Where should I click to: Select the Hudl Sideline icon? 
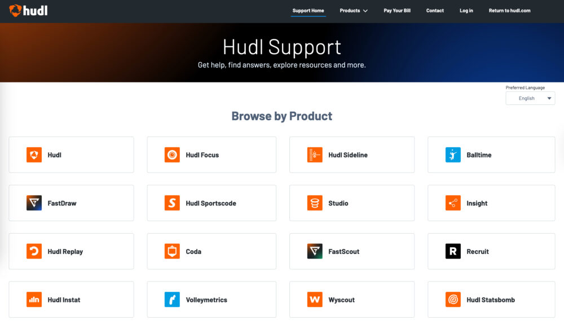pyautogui.click(x=315, y=155)
